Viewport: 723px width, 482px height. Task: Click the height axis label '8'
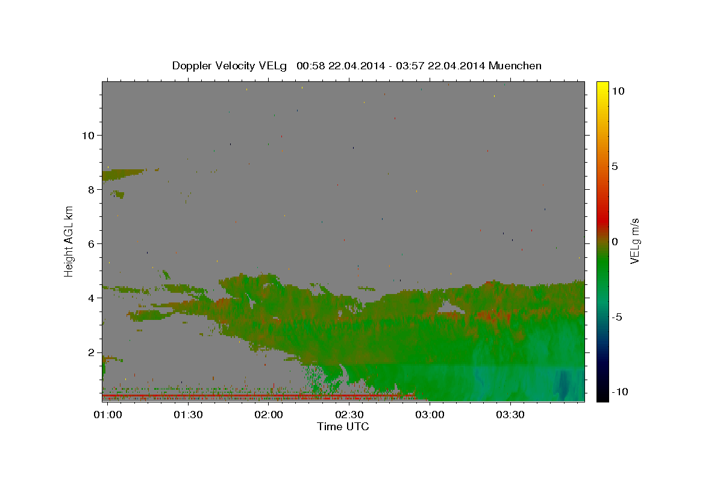tap(91, 189)
